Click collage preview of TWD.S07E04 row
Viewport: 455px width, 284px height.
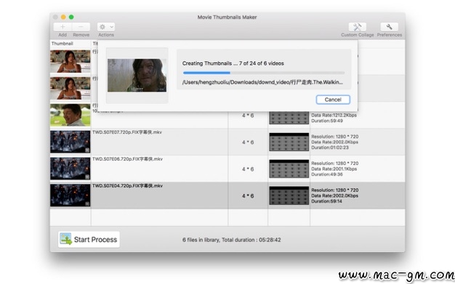pos(289,195)
